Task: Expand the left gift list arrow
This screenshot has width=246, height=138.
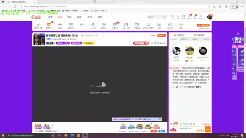Action: [x=52, y=126]
